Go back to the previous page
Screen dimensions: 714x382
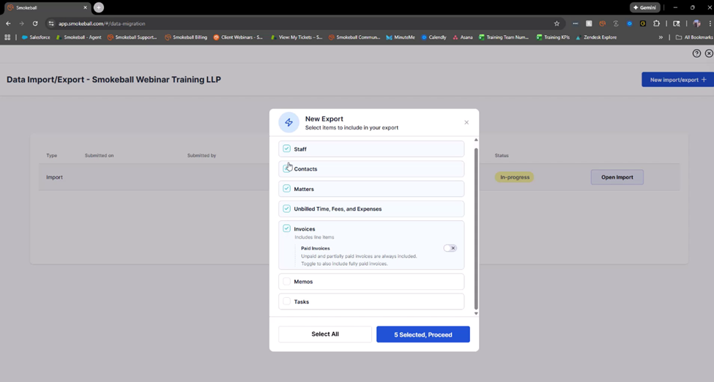coord(8,23)
